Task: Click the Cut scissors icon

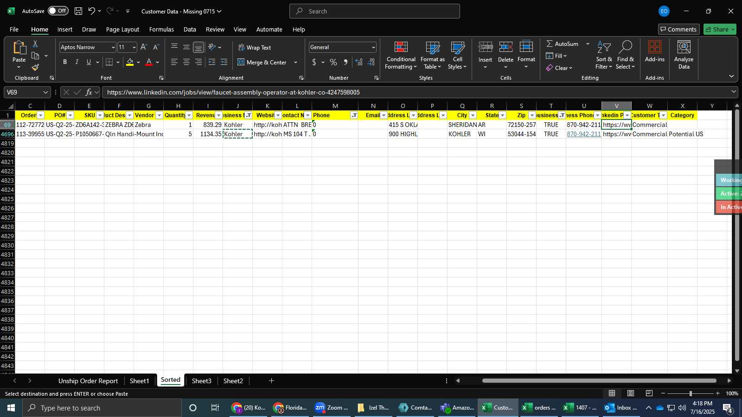Action: pyautogui.click(x=35, y=44)
